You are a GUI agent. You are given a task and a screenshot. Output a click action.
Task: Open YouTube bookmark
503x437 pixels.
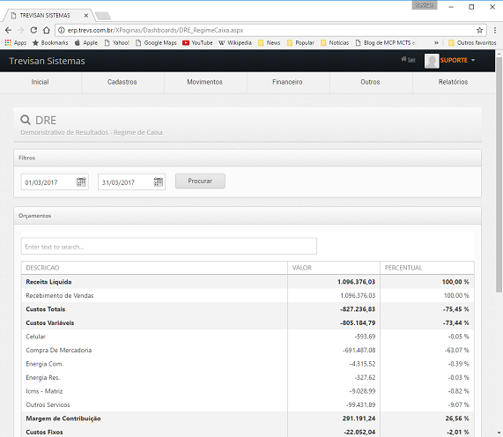(197, 42)
